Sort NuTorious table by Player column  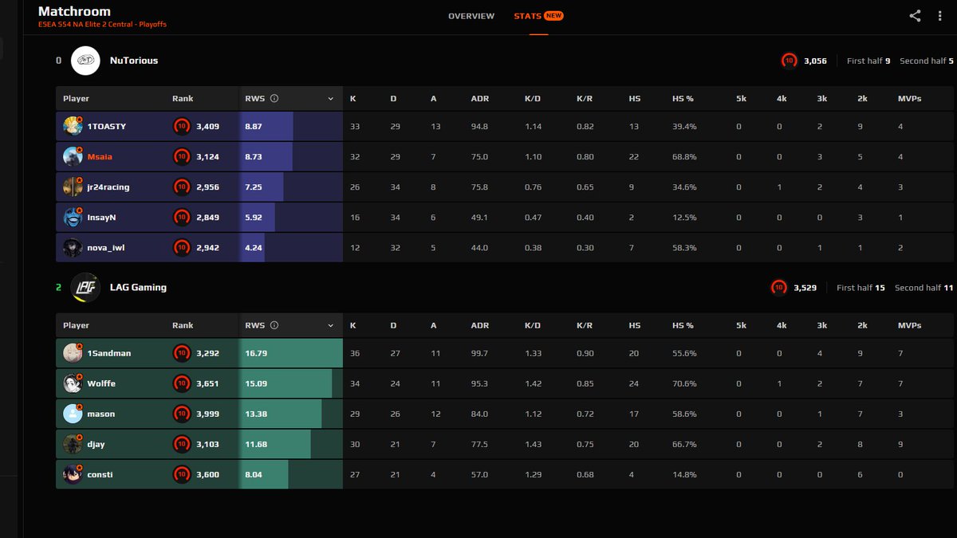[x=76, y=99]
